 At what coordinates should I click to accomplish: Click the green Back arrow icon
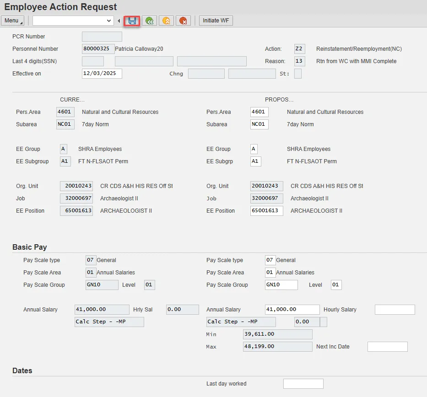coord(149,21)
